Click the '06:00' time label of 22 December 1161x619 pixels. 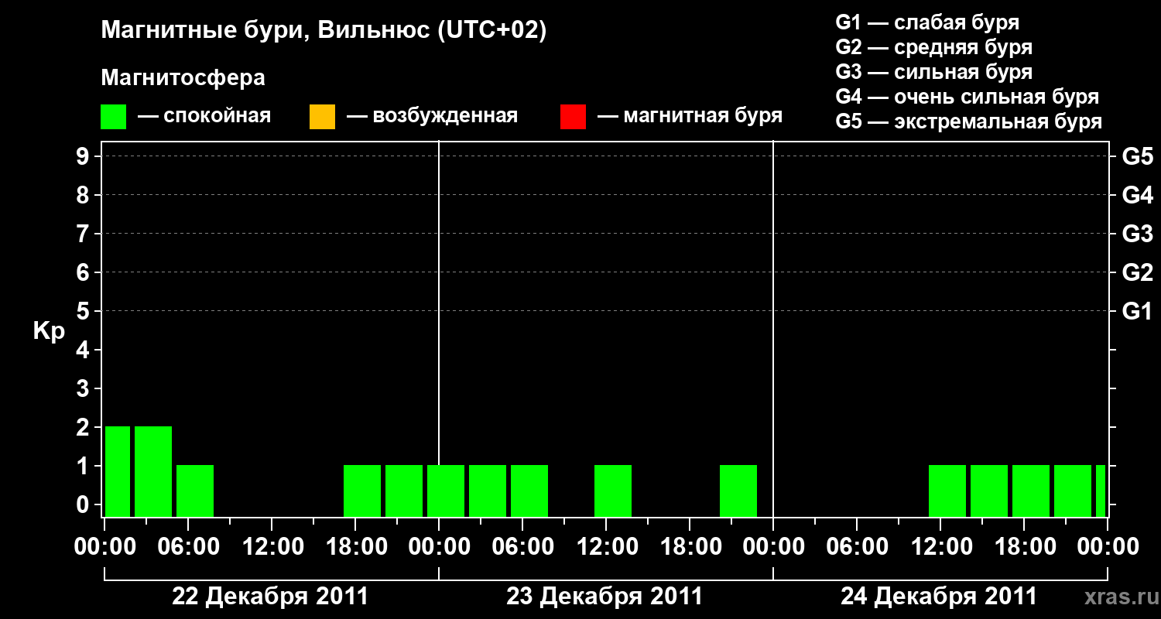tap(187, 546)
